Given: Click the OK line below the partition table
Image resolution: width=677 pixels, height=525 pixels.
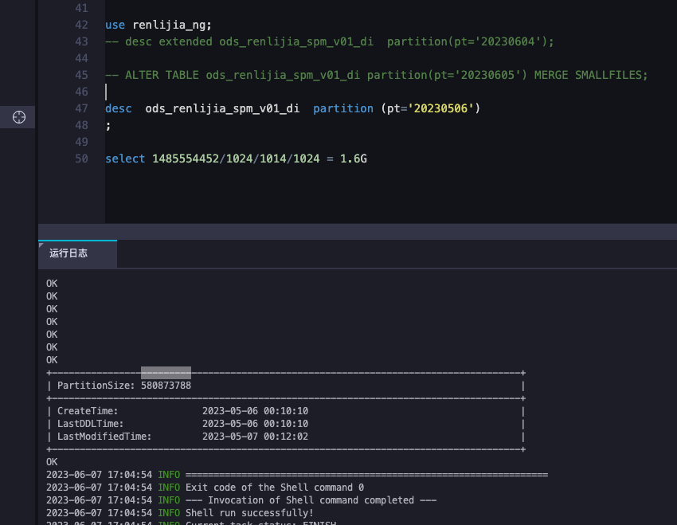Looking at the screenshot, I should pyautogui.click(x=52, y=462).
